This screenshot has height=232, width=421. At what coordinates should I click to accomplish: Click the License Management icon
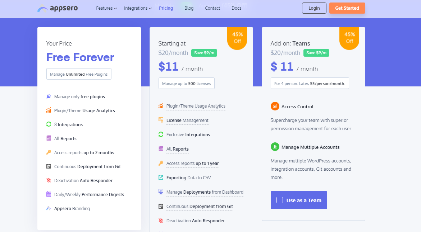click(x=161, y=120)
